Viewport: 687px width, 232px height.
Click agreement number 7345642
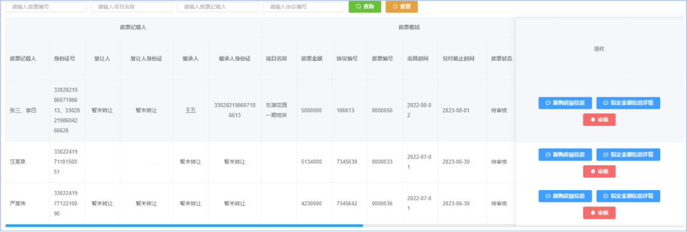(x=347, y=203)
